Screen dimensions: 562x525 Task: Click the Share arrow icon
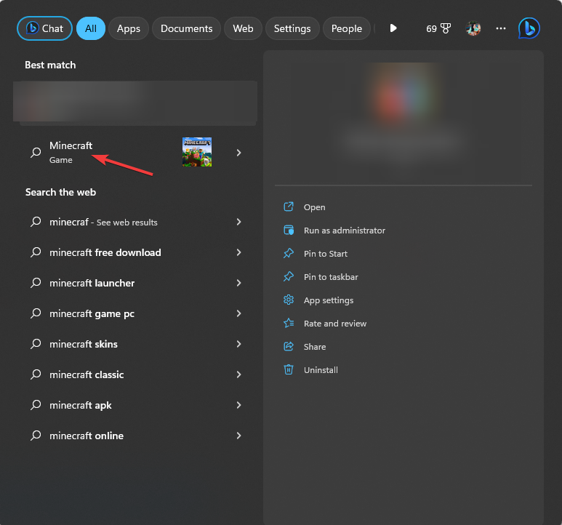tap(289, 347)
